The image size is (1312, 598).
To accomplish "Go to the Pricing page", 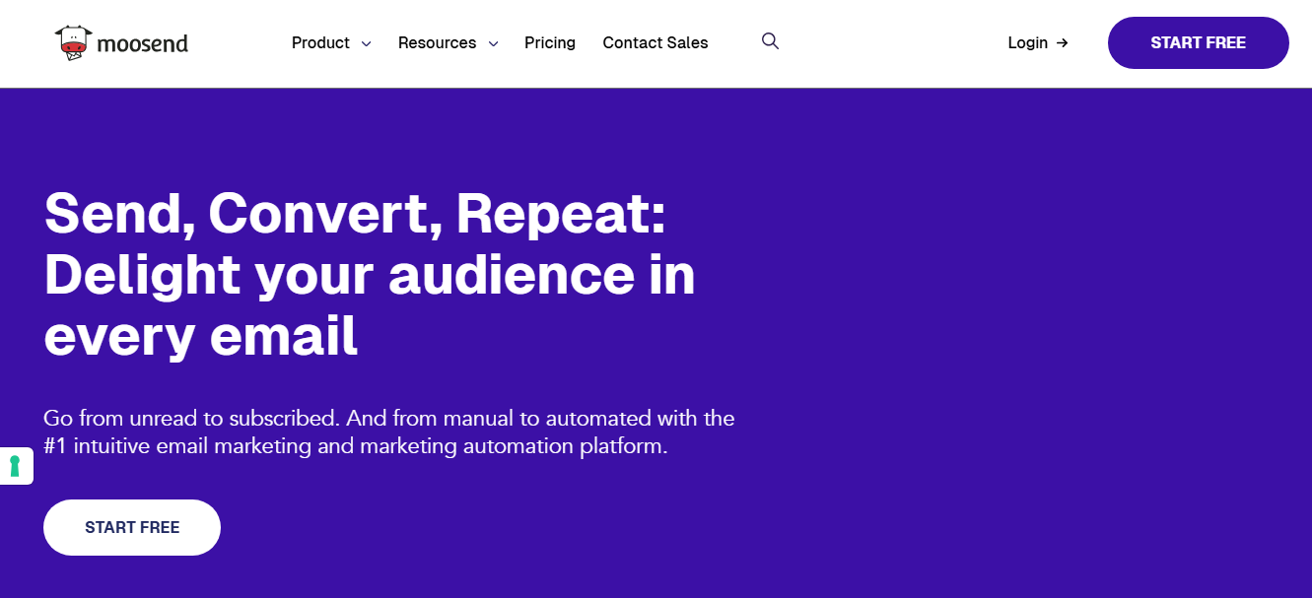I will 550,43.
